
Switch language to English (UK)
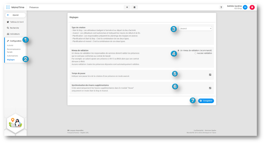84,132
